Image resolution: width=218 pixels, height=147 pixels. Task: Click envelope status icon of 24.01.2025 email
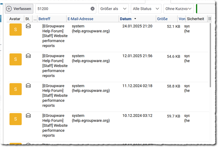[x=28, y=26]
